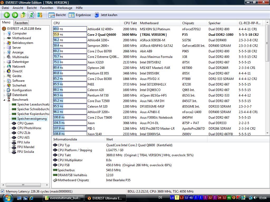Image resolution: width=270 pixels, height=202 pixels.
Task: Open the Favoriten menu in menu bar
Action: (x=47, y=8)
